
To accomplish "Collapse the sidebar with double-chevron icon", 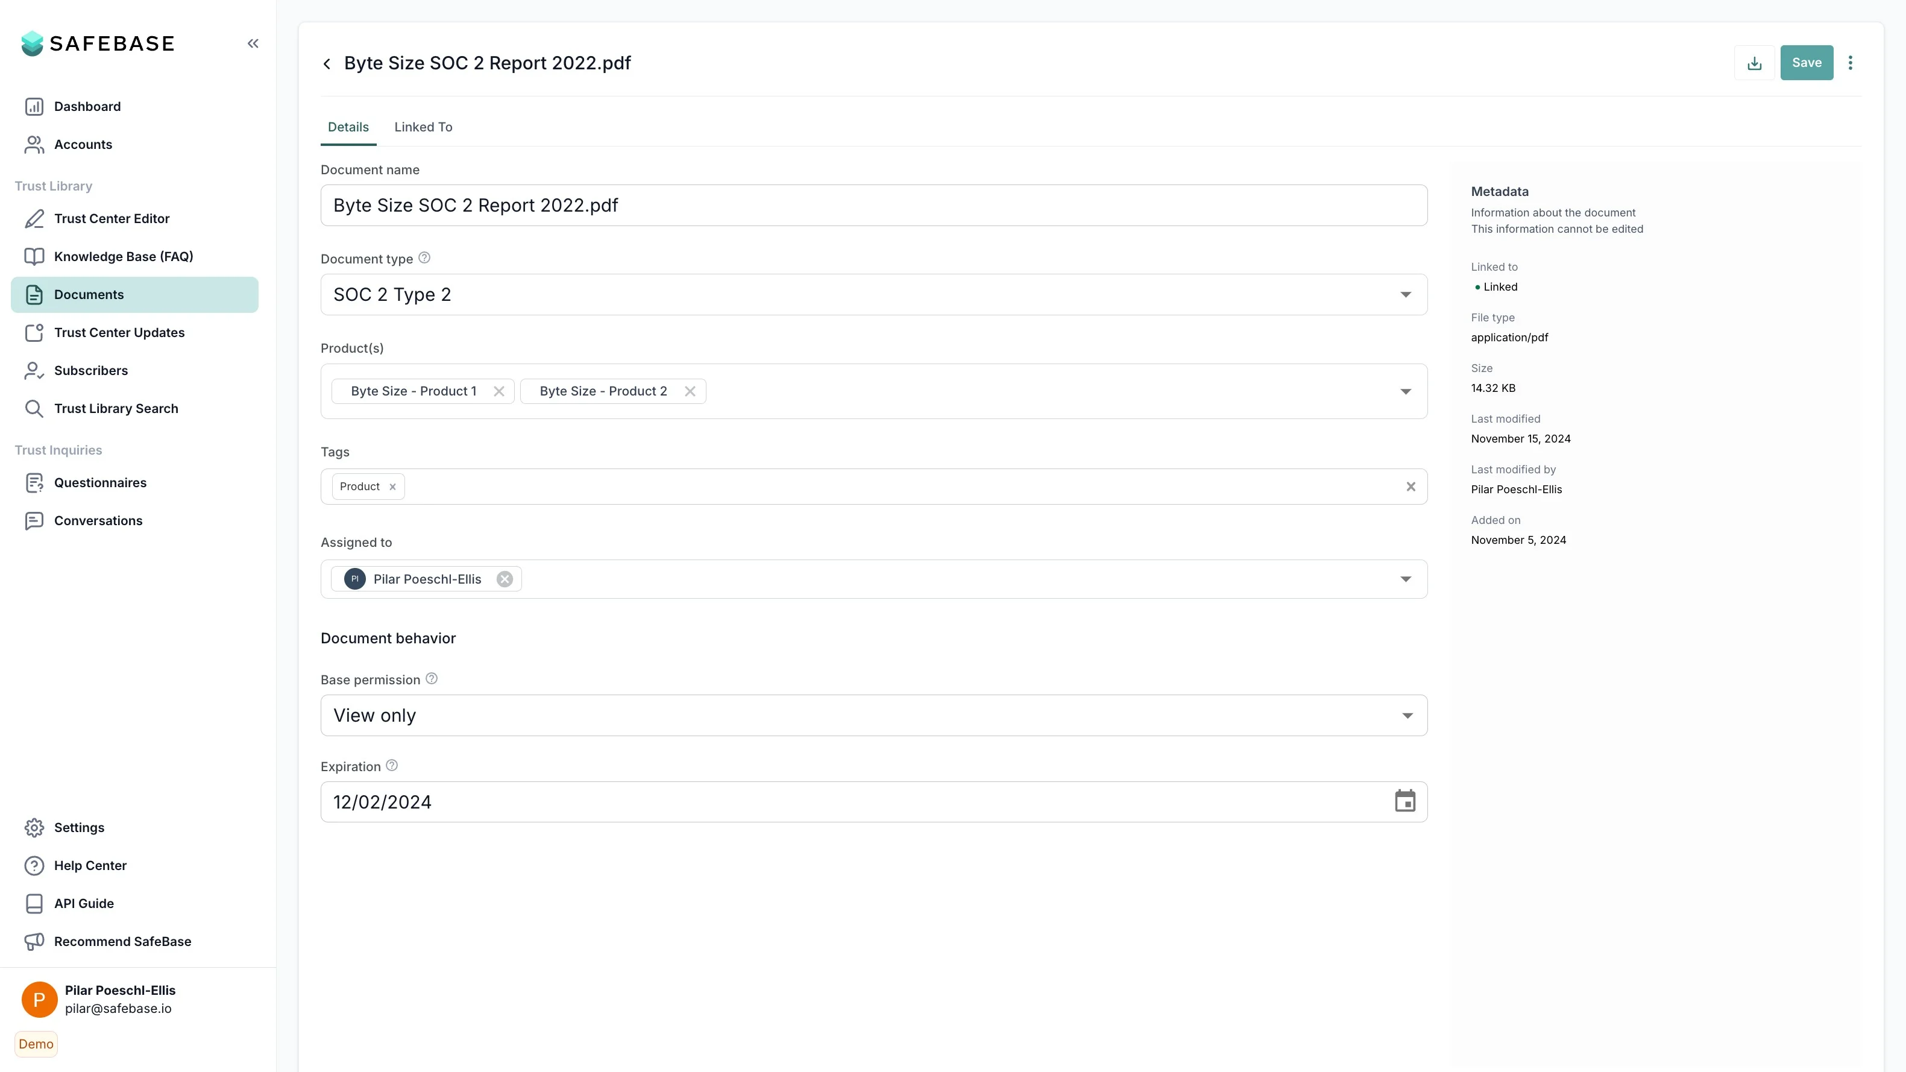I will (x=253, y=43).
